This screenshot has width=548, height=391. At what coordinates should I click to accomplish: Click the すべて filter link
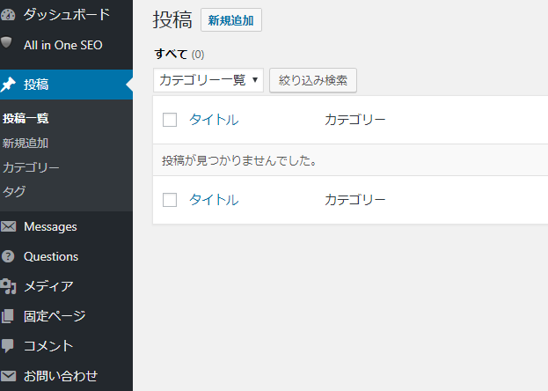pos(171,55)
